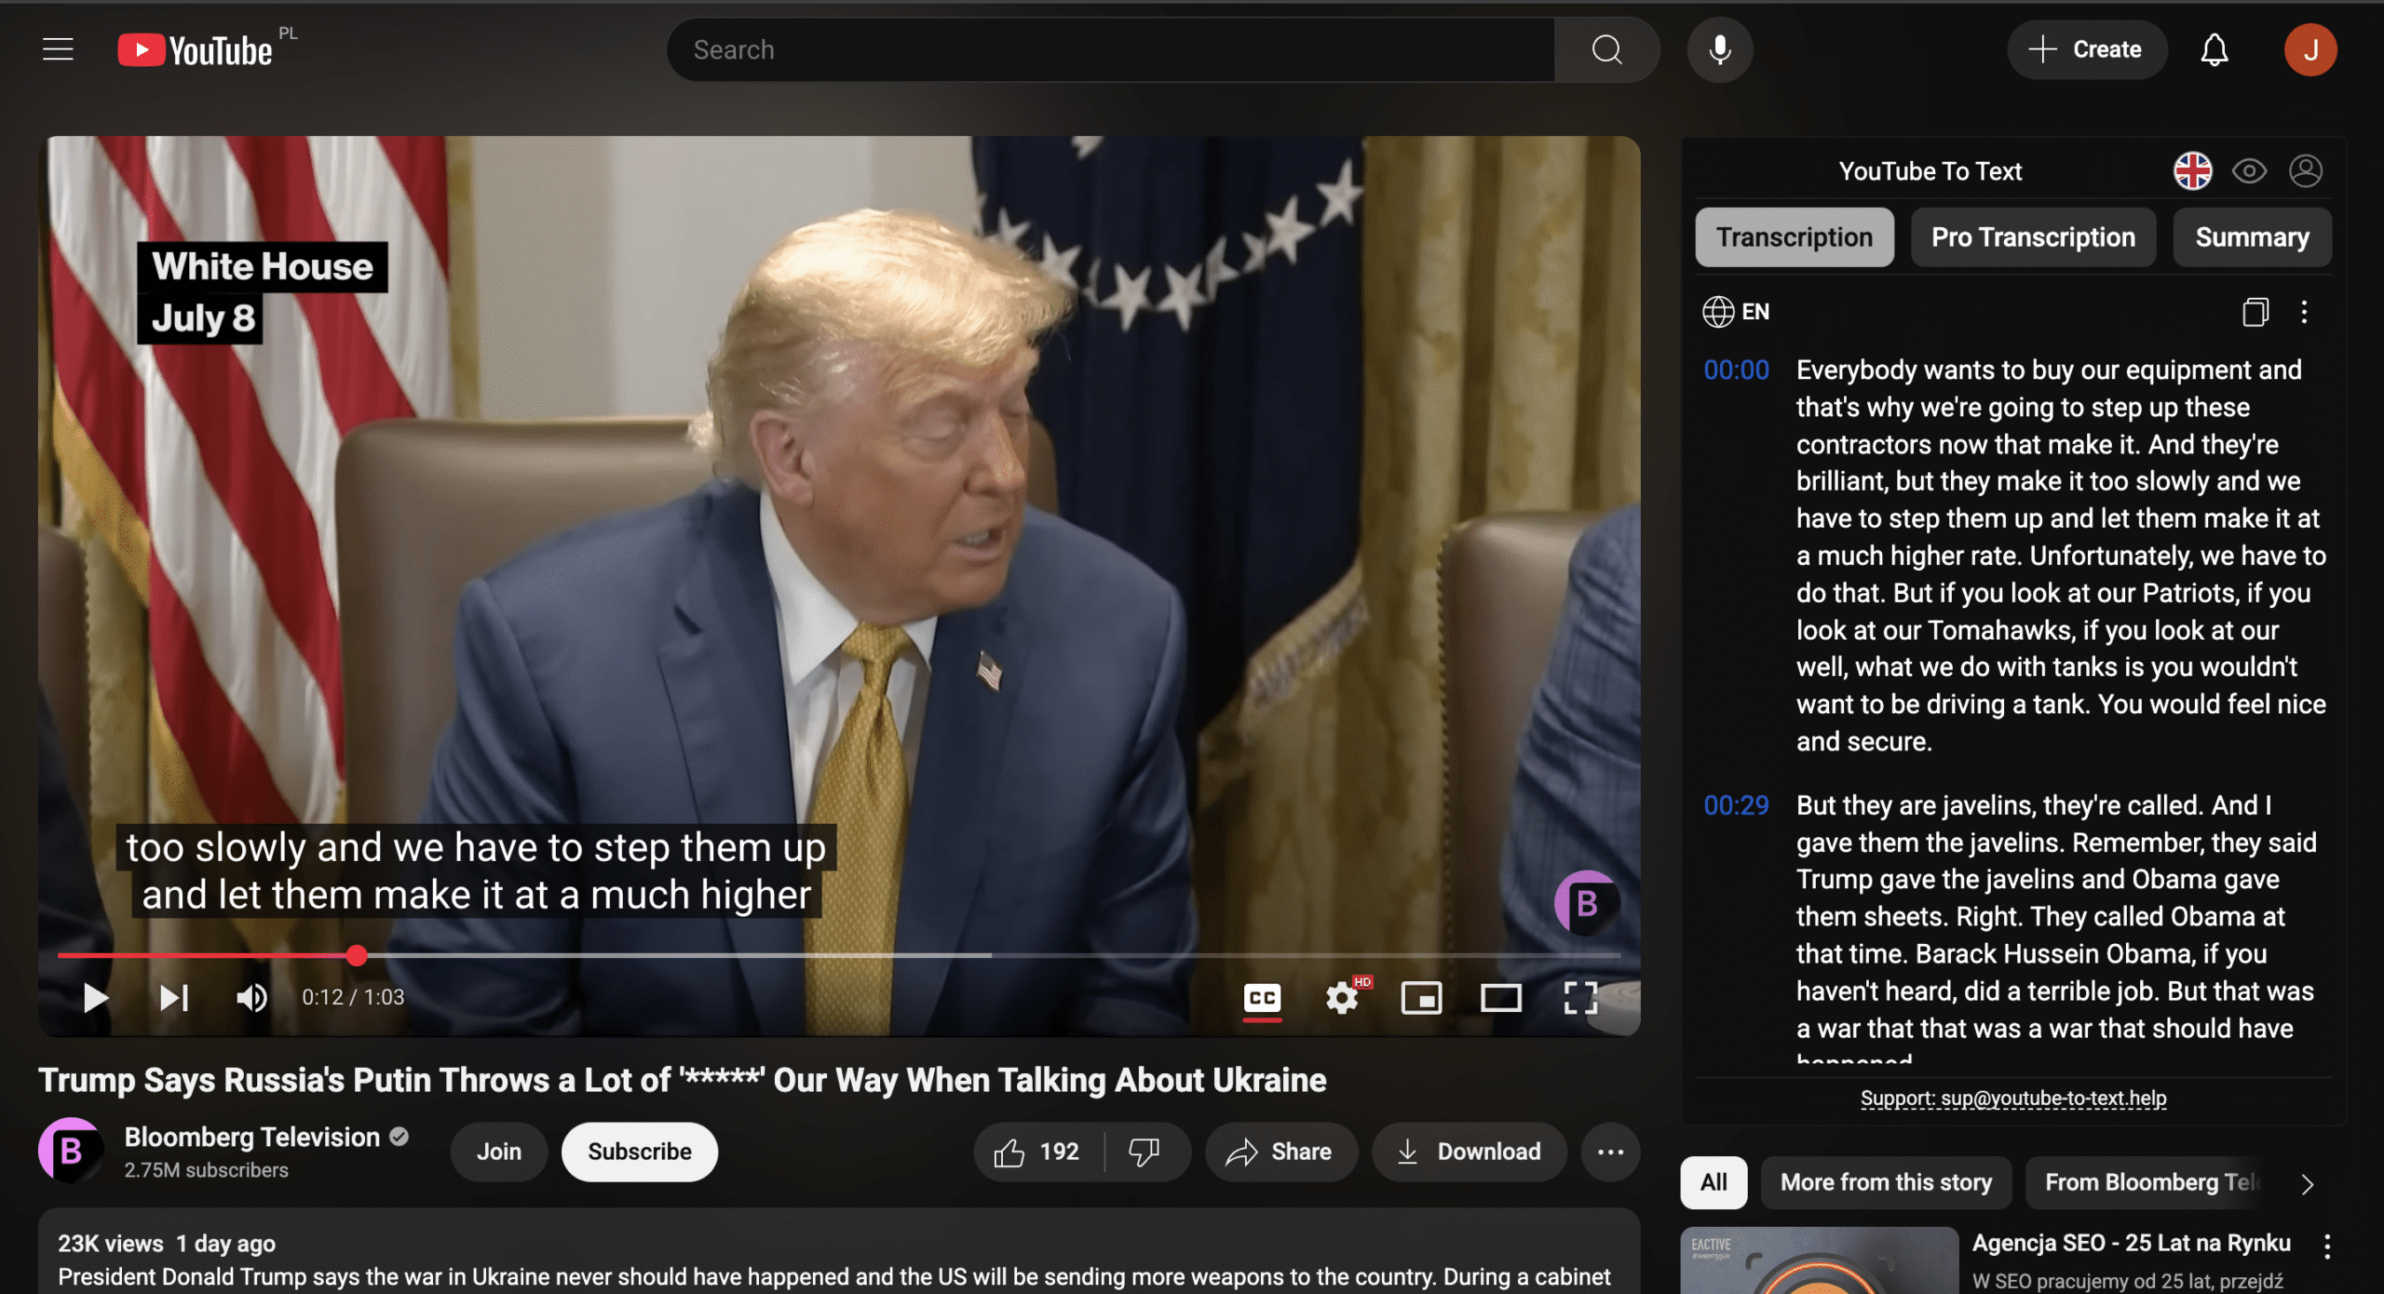Open YouTube To Text account profile icon

[2305, 170]
